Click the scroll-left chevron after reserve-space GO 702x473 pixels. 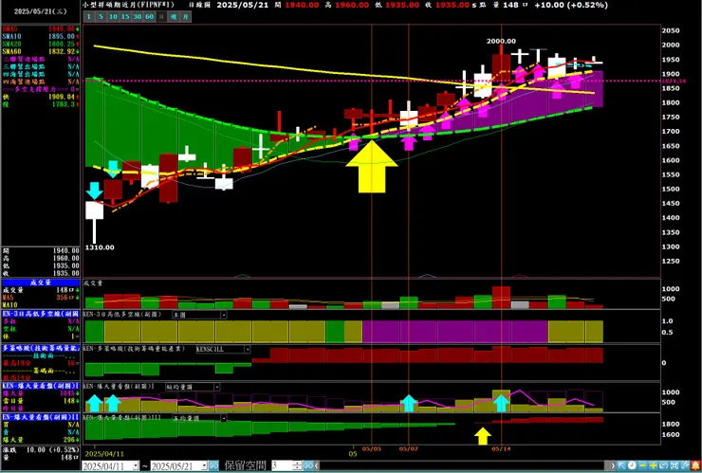[x=317, y=465]
